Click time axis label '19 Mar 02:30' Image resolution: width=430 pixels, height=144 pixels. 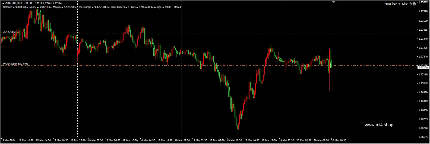click(200, 140)
